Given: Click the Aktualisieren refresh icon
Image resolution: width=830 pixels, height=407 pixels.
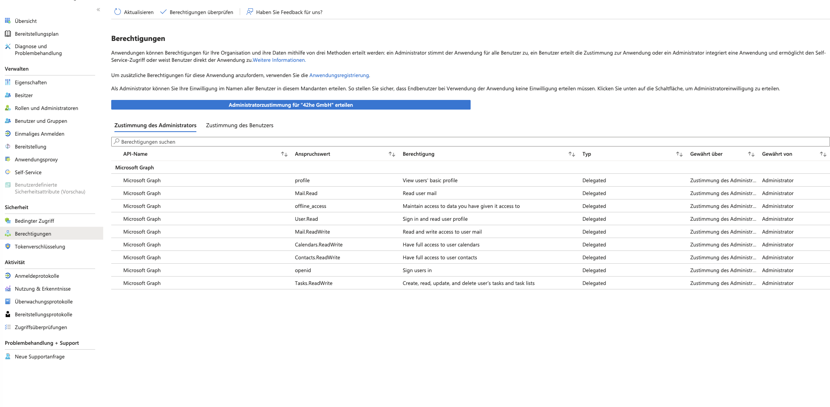Looking at the screenshot, I should pyautogui.click(x=118, y=12).
